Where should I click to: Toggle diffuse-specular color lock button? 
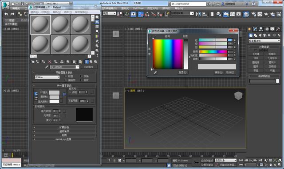click(36, 98)
